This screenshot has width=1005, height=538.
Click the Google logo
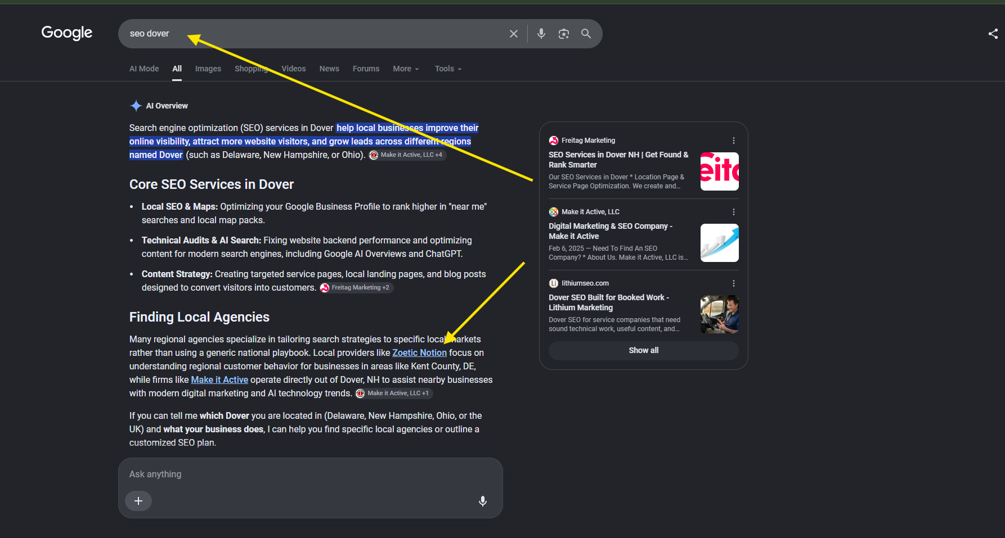coord(67,33)
